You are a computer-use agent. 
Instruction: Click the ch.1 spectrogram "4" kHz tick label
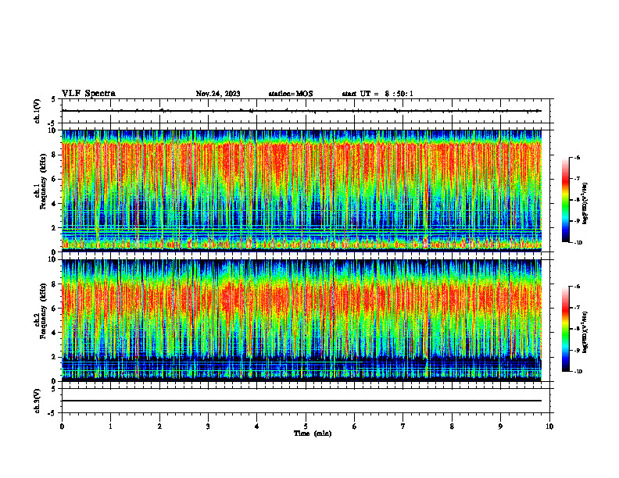click(x=54, y=204)
